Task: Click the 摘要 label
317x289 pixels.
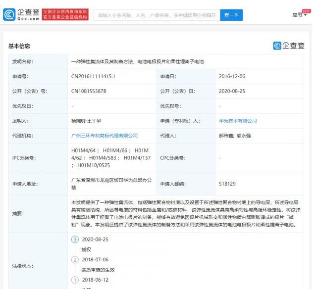Action: click(x=18, y=213)
